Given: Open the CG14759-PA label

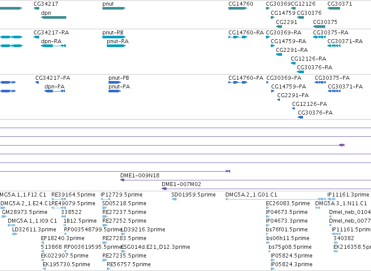Looking at the screenshot, I should pos(289,87).
